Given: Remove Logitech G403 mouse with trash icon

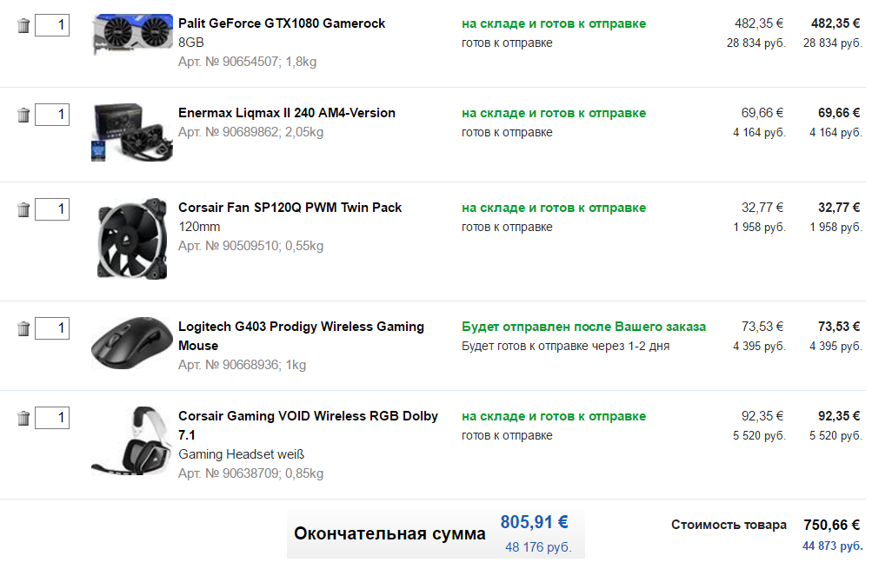Looking at the screenshot, I should pyautogui.click(x=23, y=328).
